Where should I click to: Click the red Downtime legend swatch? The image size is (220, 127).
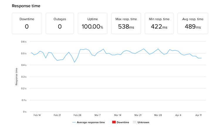click(x=113, y=122)
